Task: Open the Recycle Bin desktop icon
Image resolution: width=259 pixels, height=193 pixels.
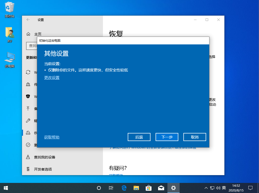Action: [x=10, y=10]
